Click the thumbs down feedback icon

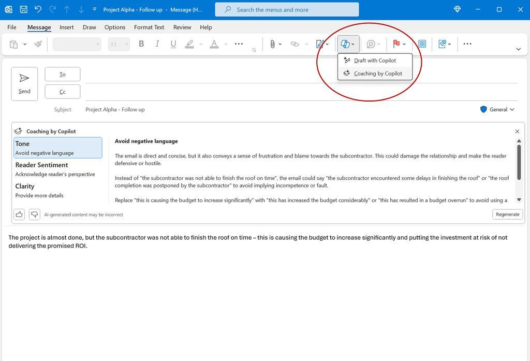pos(34,214)
